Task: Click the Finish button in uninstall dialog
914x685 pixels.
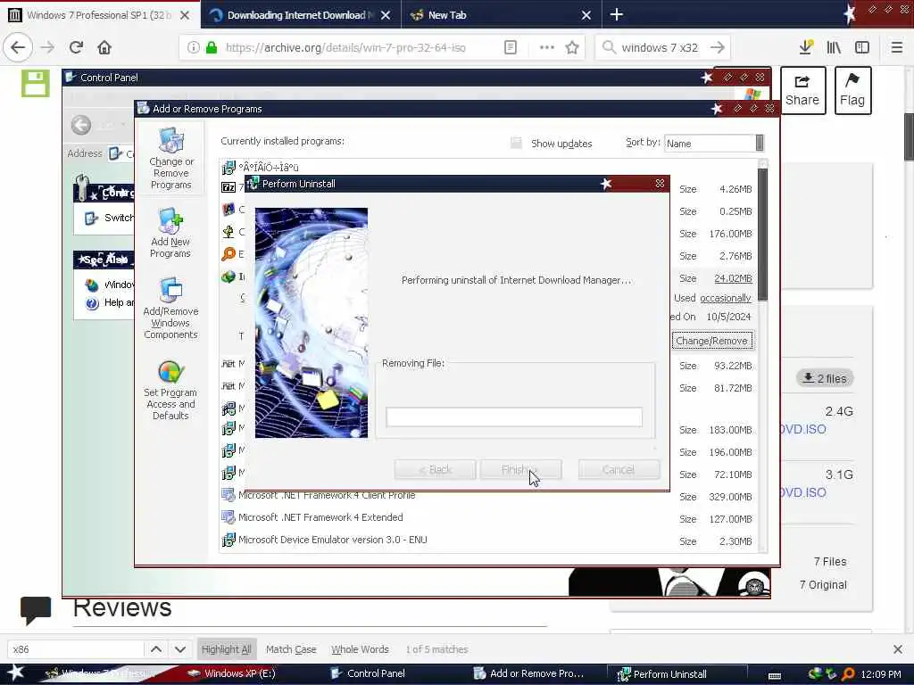Action: click(x=520, y=469)
